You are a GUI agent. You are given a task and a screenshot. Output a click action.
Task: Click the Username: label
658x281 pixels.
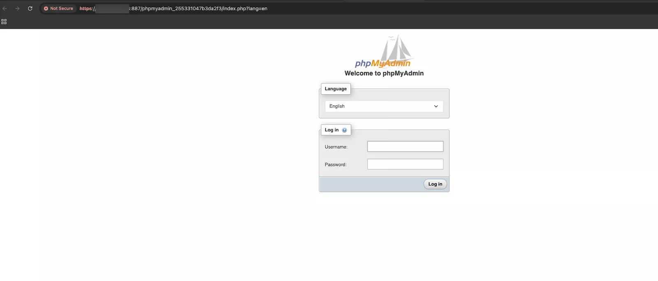pos(336,147)
